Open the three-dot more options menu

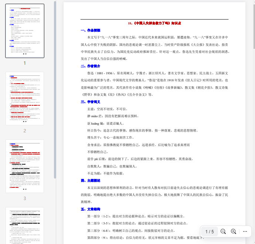click(x=245, y=231)
